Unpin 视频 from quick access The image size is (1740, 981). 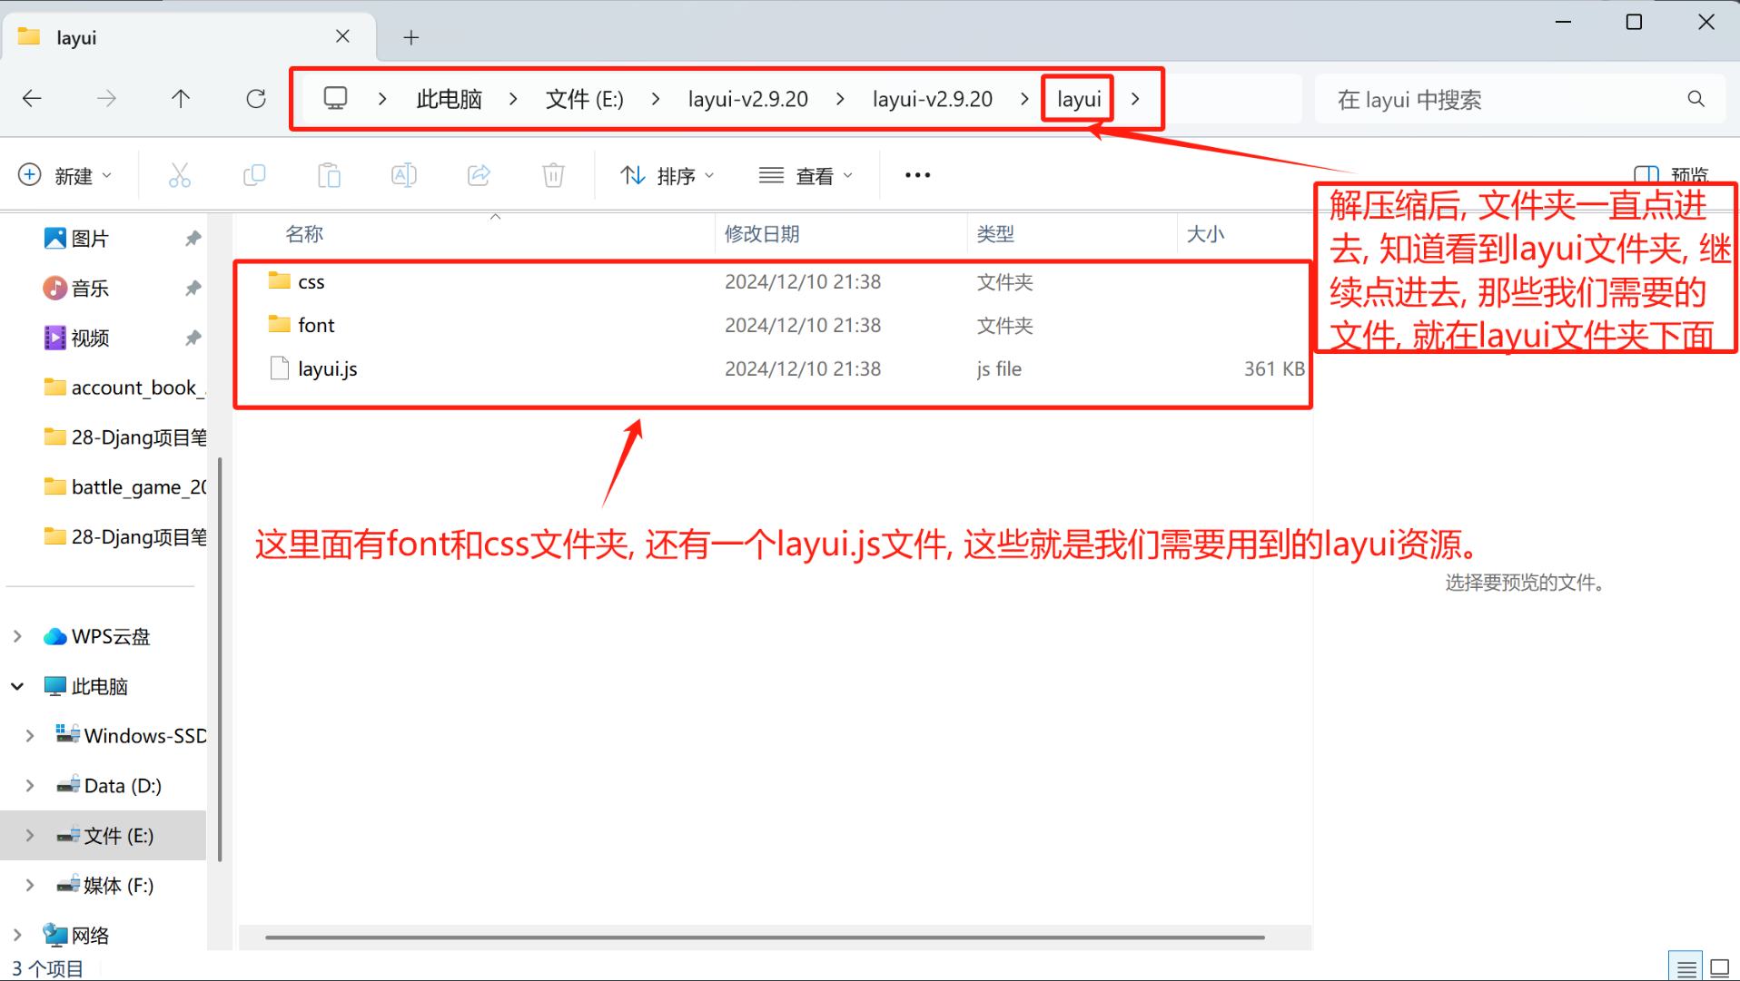[x=193, y=338]
